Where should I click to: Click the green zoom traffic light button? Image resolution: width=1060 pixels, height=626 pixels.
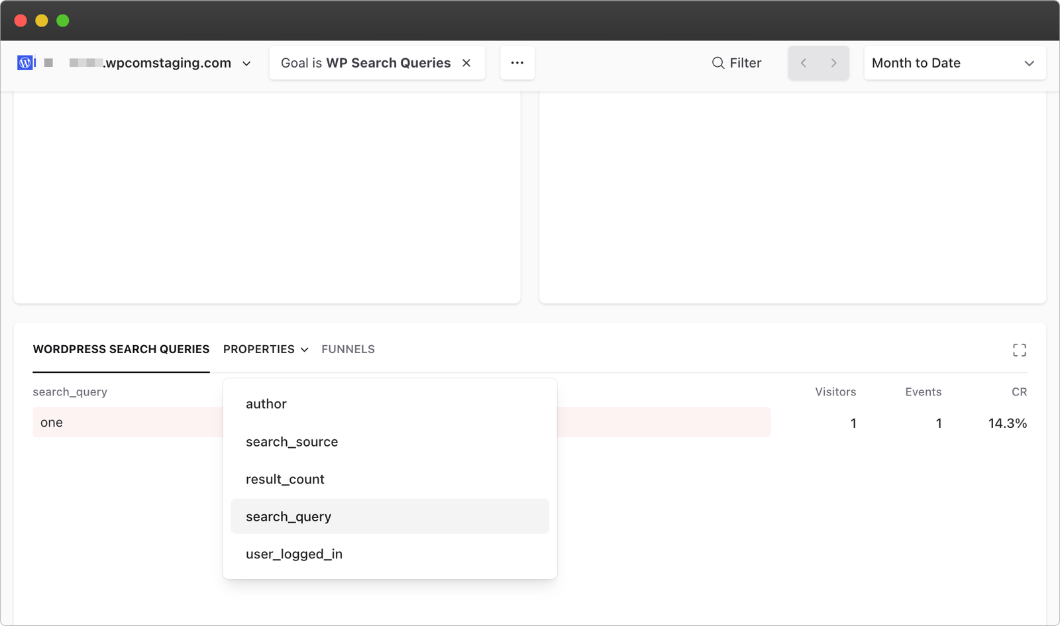[x=63, y=21]
